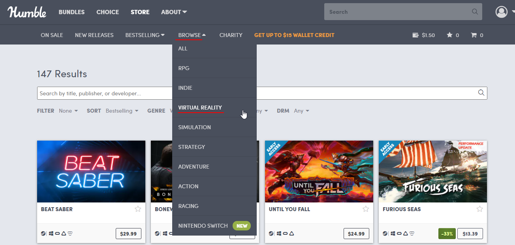Collapse the Browse dropdown menu
The height and width of the screenshot is (245, 515).
192,35
